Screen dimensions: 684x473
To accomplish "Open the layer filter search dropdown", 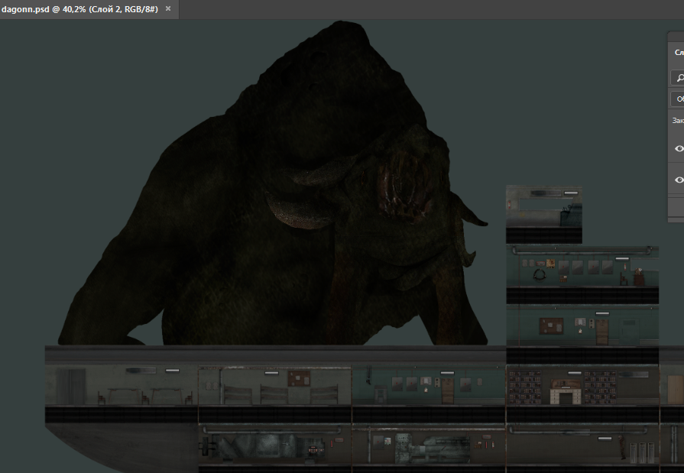I will tap(678, 78).
